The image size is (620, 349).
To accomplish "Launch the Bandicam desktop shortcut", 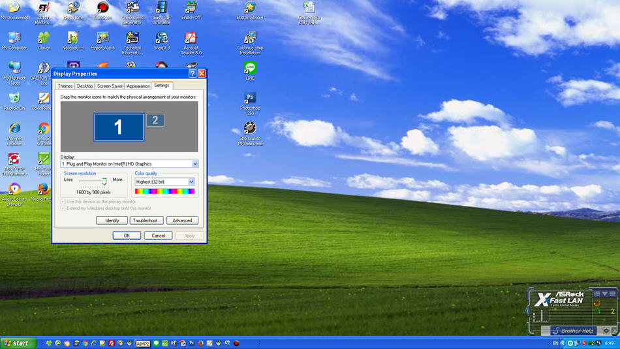I will [102, 10].
